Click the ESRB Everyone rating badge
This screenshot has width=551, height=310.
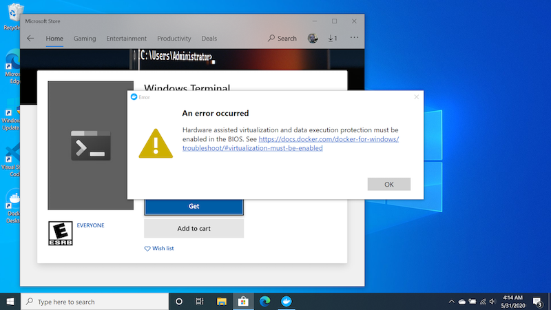[x=61, y=234]
